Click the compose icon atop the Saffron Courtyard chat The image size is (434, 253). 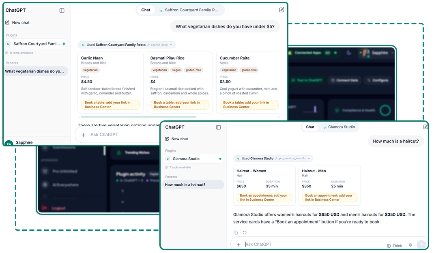pos(281,10)
